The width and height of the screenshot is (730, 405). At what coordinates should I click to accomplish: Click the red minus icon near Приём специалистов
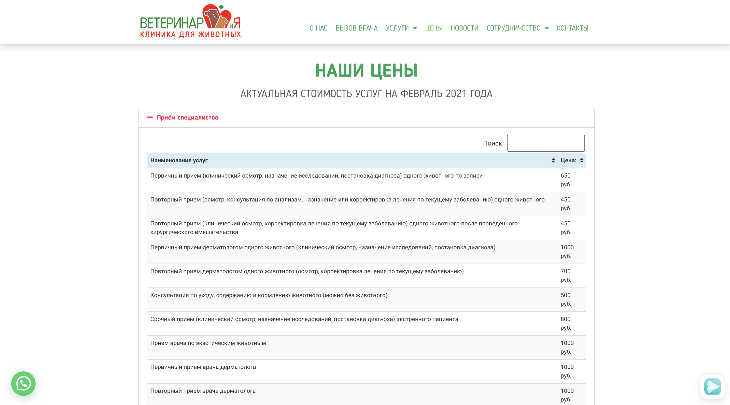(x=150, y=117)
